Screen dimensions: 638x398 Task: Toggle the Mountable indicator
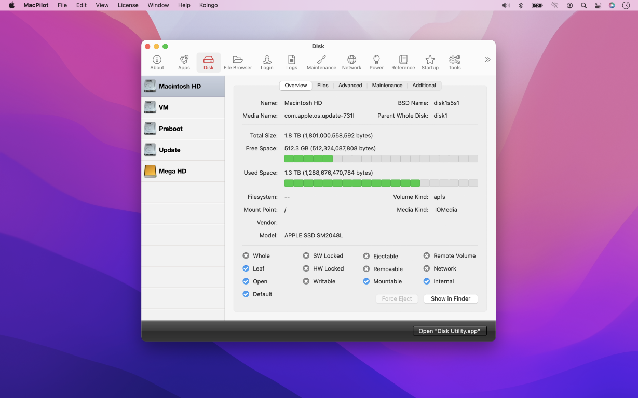click(x=366, y=281)
